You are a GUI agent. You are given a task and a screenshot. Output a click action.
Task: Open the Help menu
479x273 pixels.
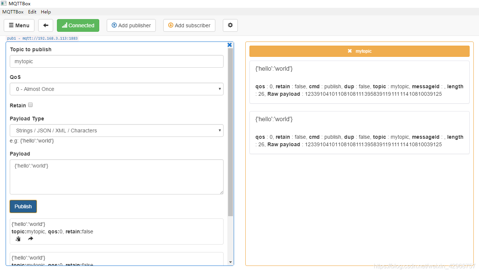point(46,12)
